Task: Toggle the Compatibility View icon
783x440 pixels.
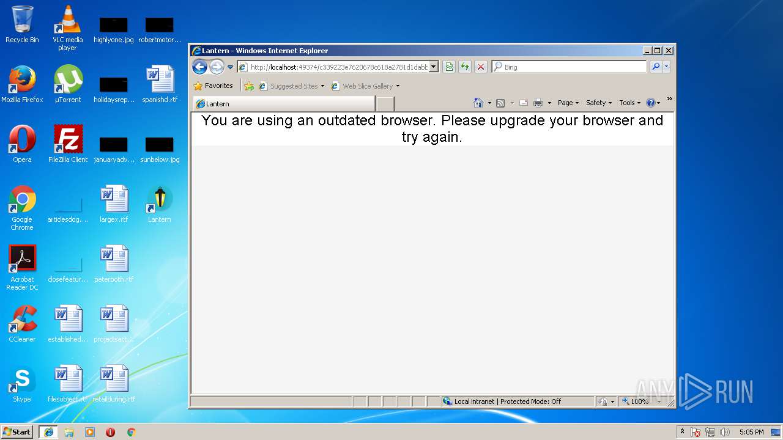Action: click(449, 67)
